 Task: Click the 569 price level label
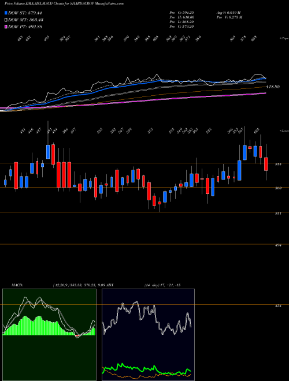(x=278, y=188)
